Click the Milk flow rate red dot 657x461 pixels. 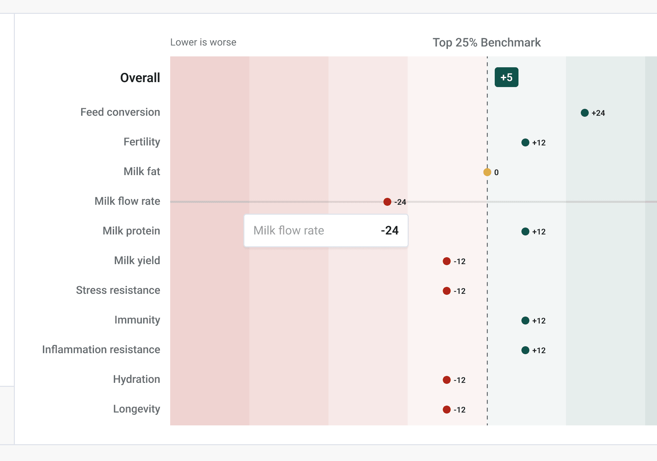point(387,202)
